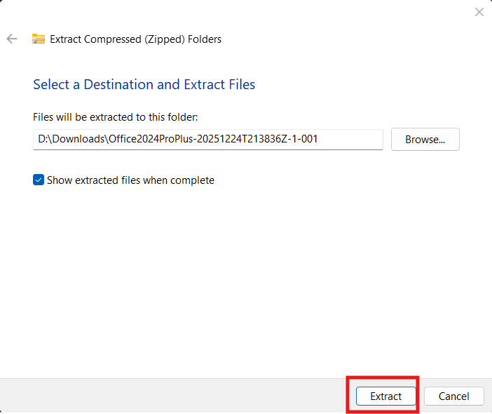Viewport: 492px width, 414px height.
Task: Cancel the extraction wizard
Action: coord(453,396)
